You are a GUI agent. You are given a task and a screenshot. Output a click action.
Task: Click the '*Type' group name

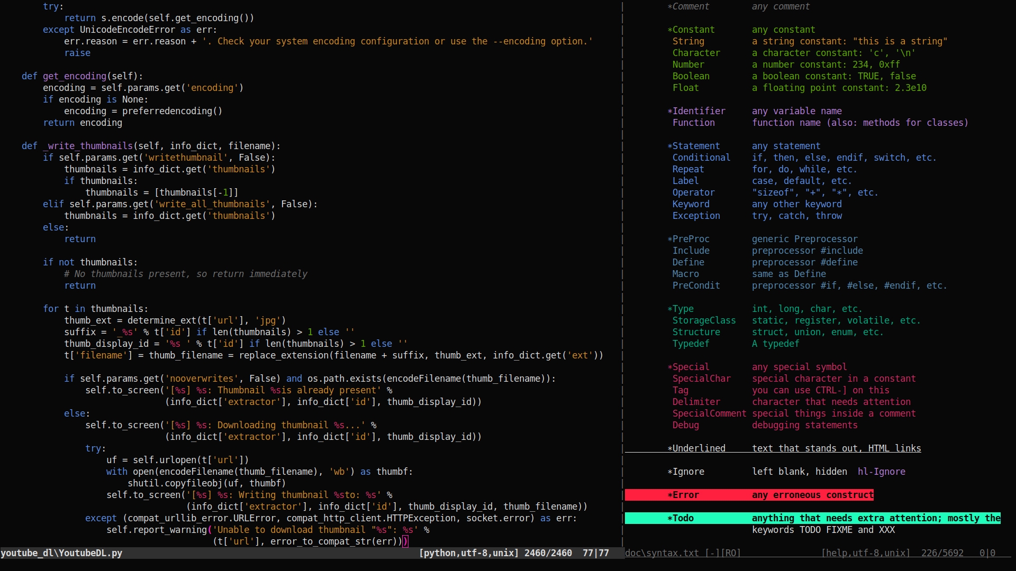point(680,309)
